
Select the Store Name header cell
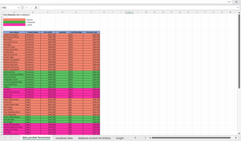14,32
